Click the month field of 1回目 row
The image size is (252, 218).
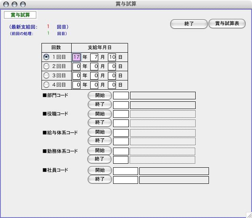click(x=94, y=57)
